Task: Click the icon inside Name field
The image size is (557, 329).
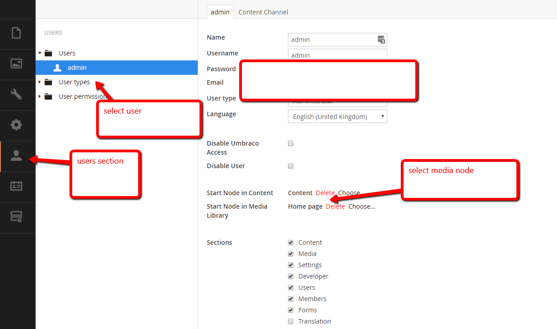Action: pos(381,40)
